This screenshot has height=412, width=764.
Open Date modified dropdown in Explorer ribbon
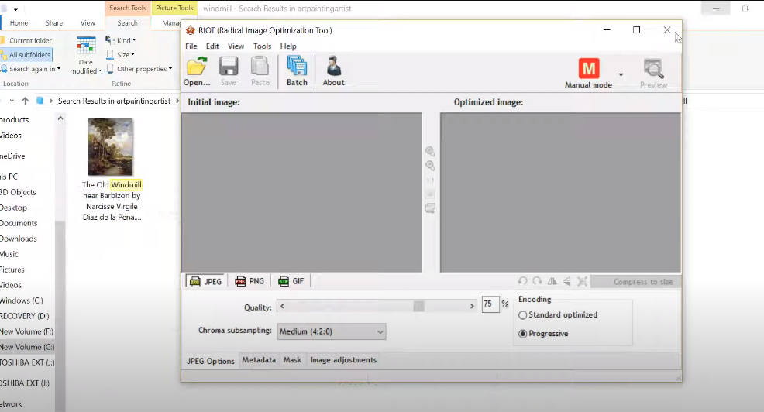point(86,56)
